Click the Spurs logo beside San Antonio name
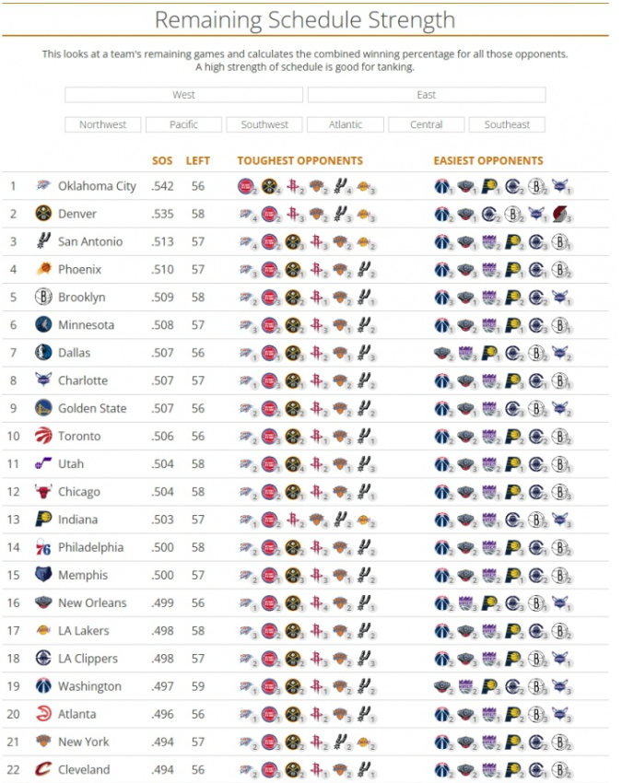This screenshot has height=783, width=622. [x=43, y=241]
